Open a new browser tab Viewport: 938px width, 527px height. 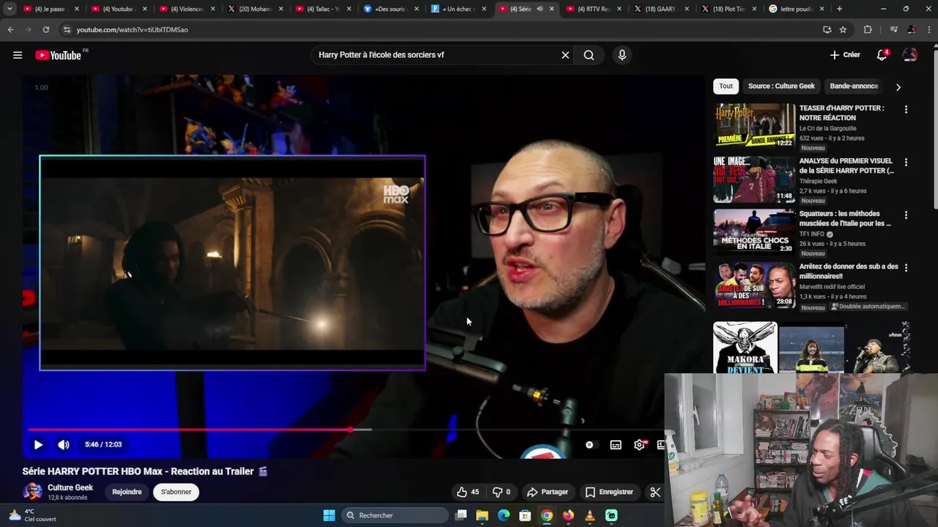[839, 9]
